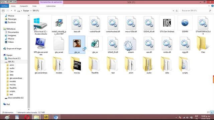The height and width of the screenshot is (120, 214).
Task: Open the Opera browser taskbar icon
Action: (x=27, y=117)
